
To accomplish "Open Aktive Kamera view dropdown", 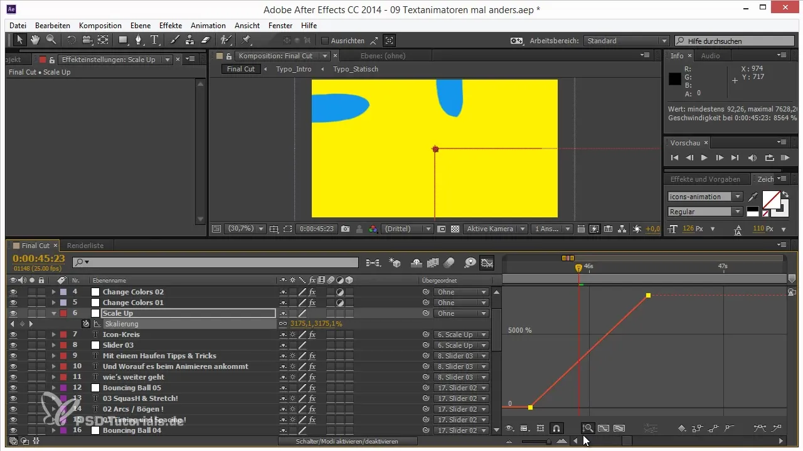I will 496,229.
